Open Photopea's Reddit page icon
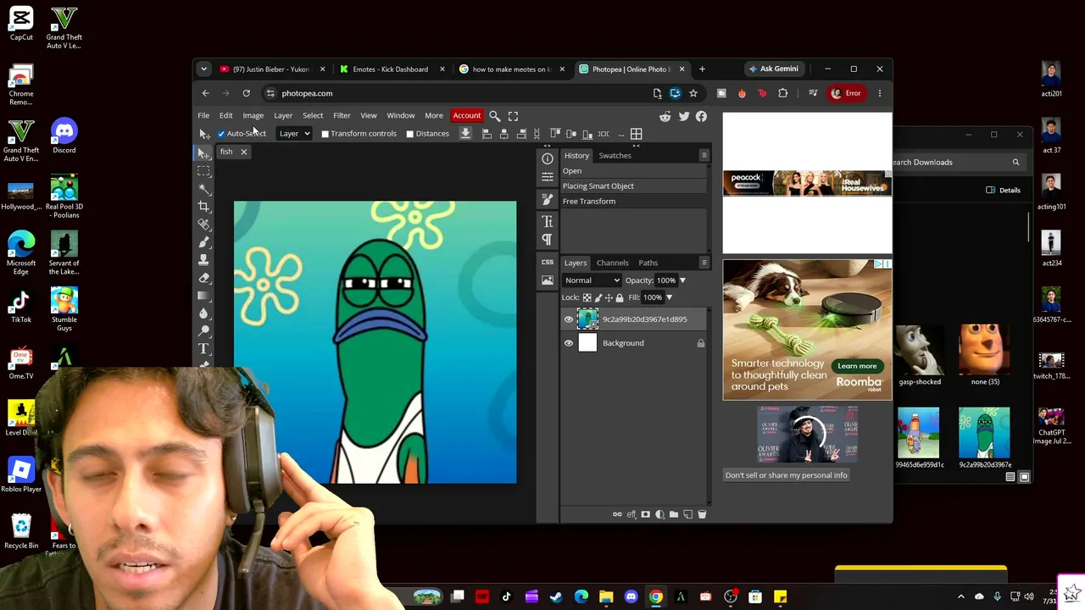This screenshot has width=1085, height=610. [x=665, y=116]
